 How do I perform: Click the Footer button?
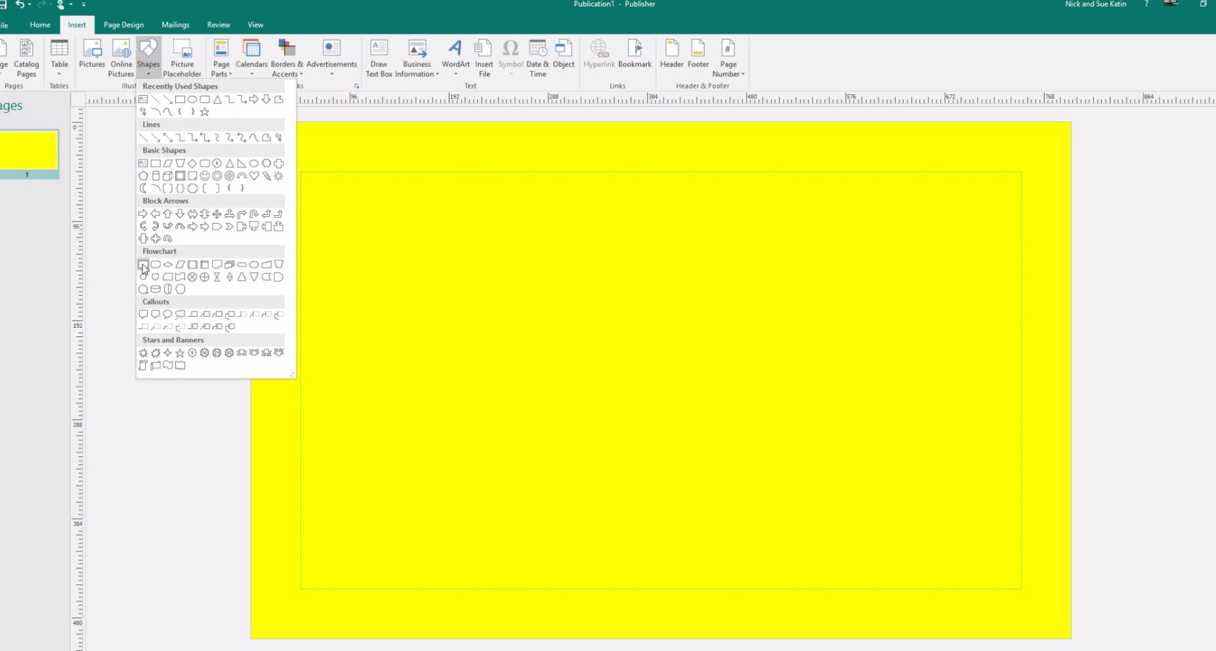pos(698,55)
